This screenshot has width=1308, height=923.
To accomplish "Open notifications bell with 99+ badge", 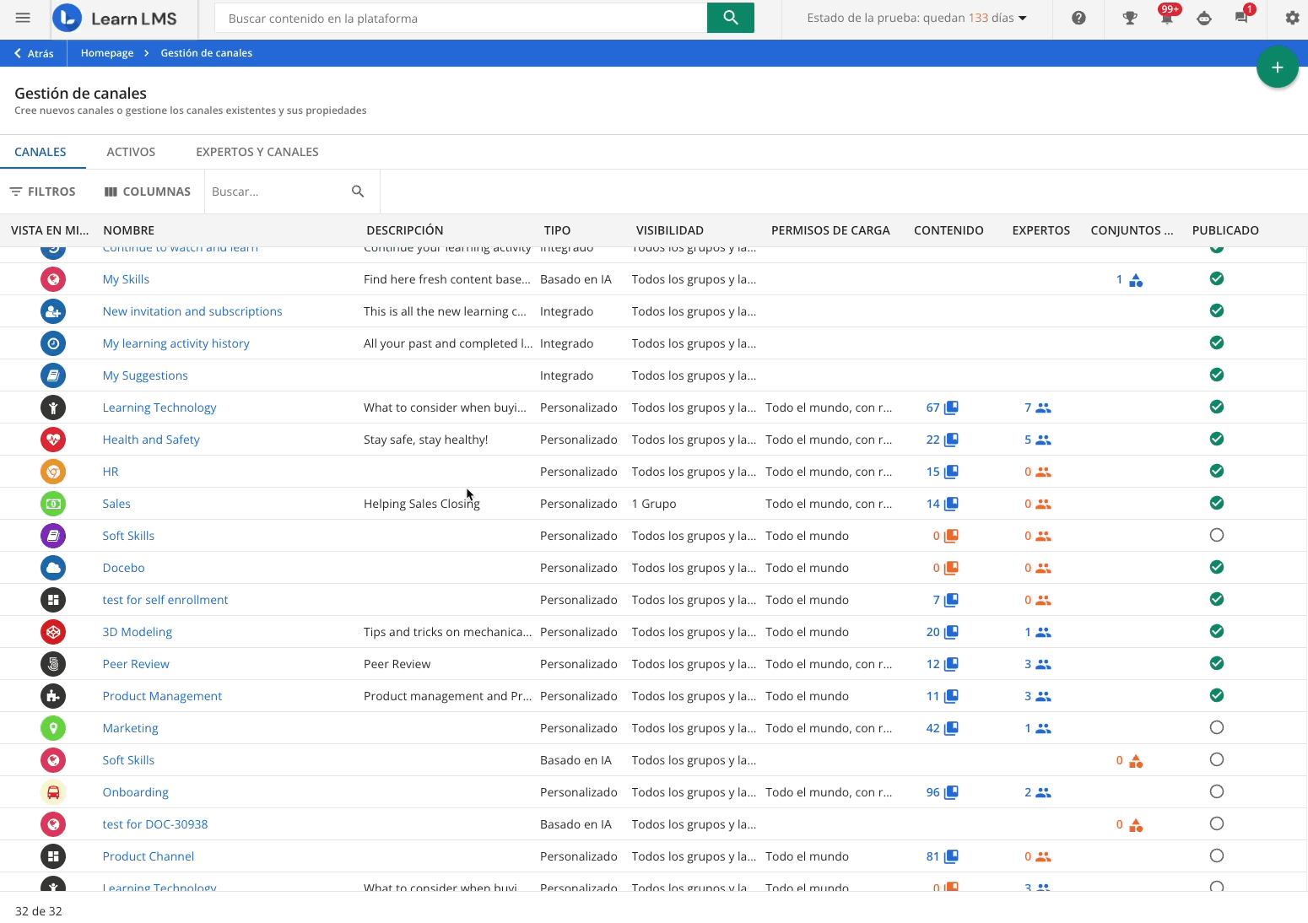I will tap(1167, 18).
